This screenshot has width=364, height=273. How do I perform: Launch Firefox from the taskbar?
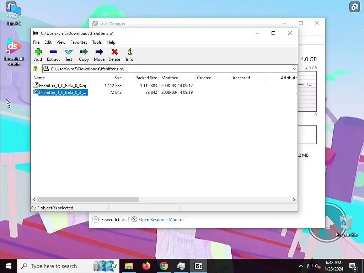click(146, 266)
